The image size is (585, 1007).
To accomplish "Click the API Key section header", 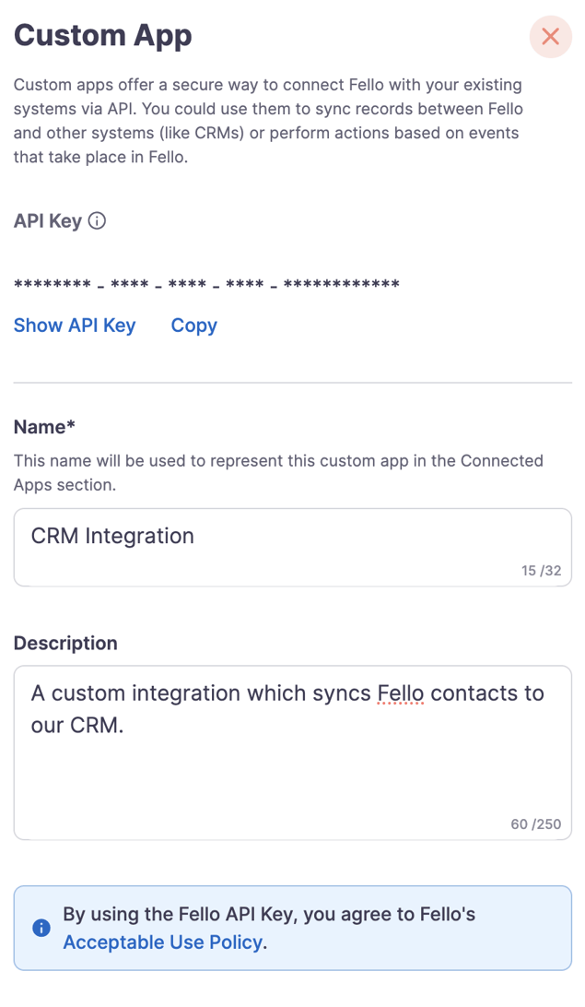I will tap(46, 220).
